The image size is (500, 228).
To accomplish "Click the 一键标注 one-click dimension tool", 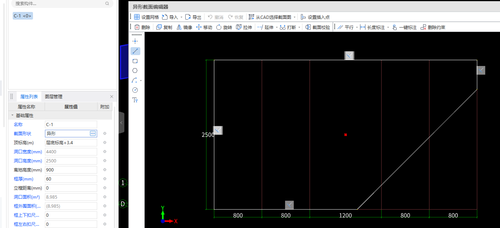I will point(404,27).
